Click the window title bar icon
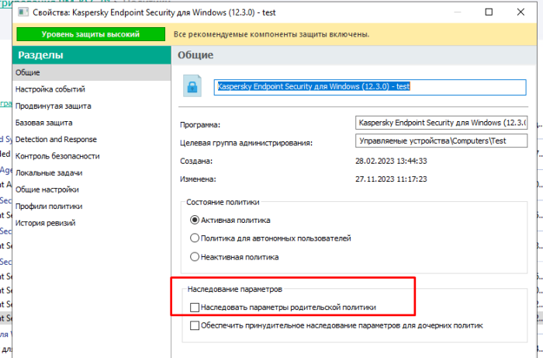The image size is (543, 358). coord(23,12)
